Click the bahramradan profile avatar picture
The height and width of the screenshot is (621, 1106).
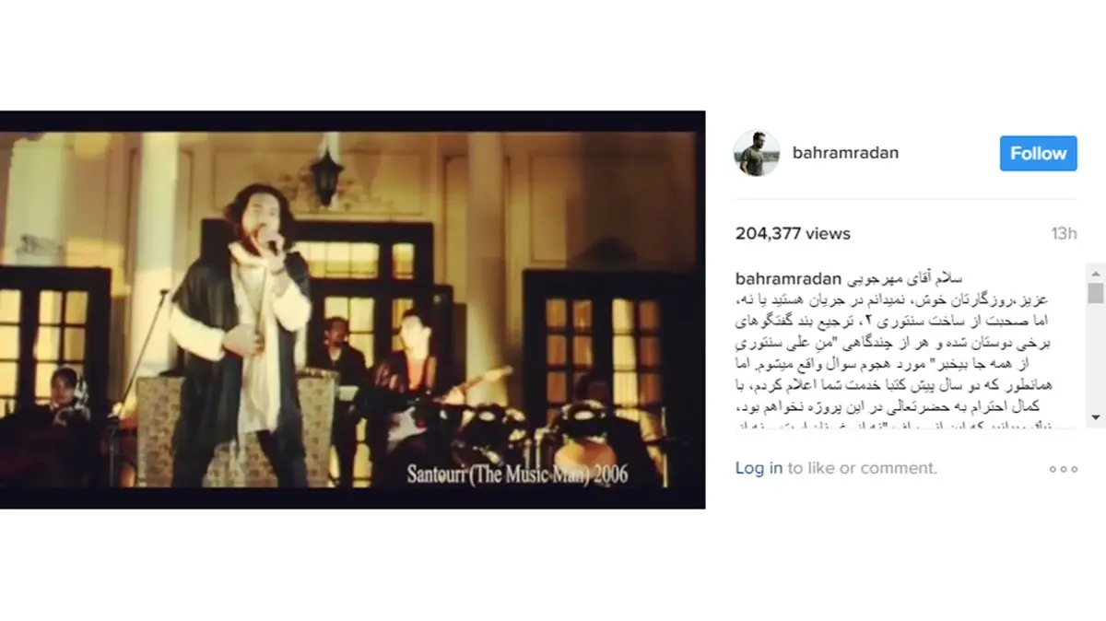coord(757,153)
